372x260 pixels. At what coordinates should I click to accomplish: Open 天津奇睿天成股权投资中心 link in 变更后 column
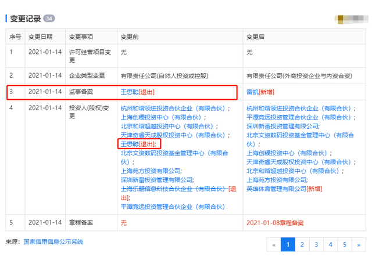coord(298,162)
